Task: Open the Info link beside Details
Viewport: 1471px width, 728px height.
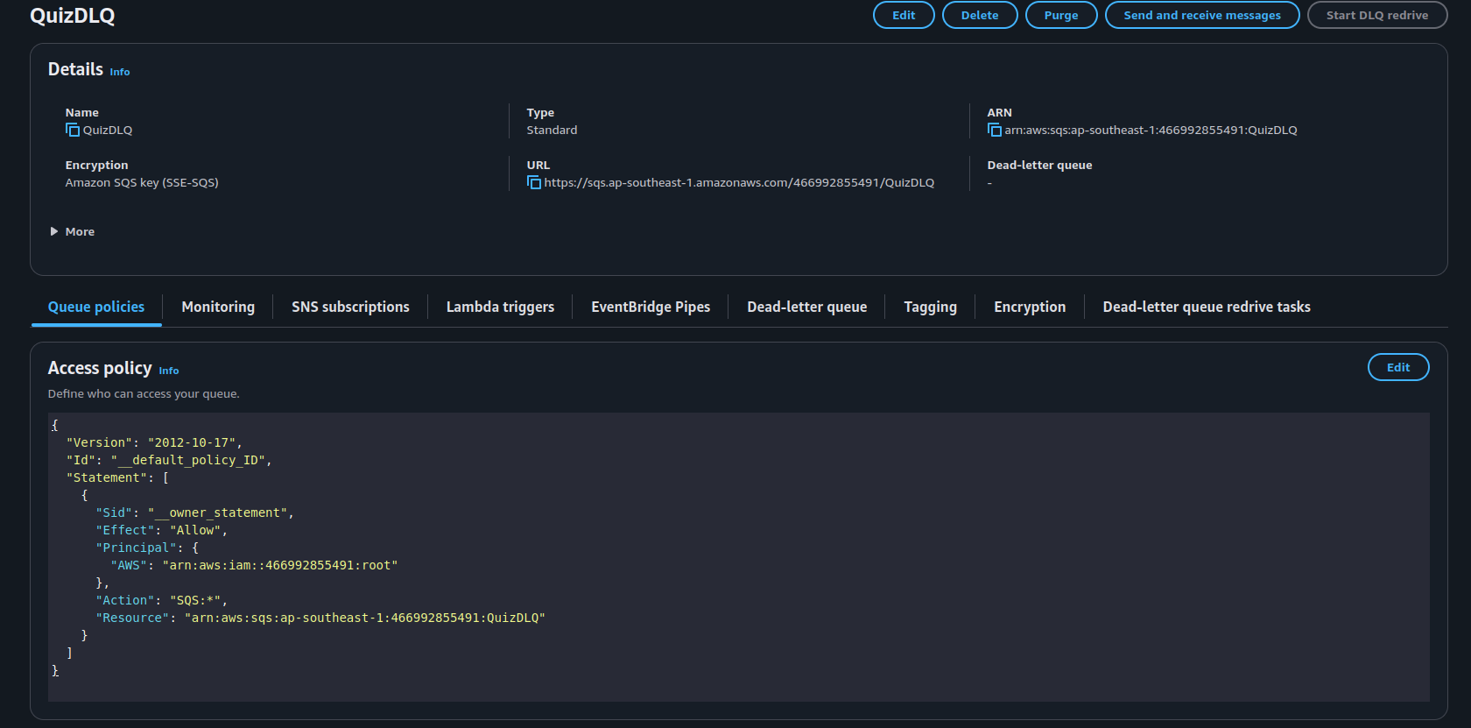Action: [120, 73]
